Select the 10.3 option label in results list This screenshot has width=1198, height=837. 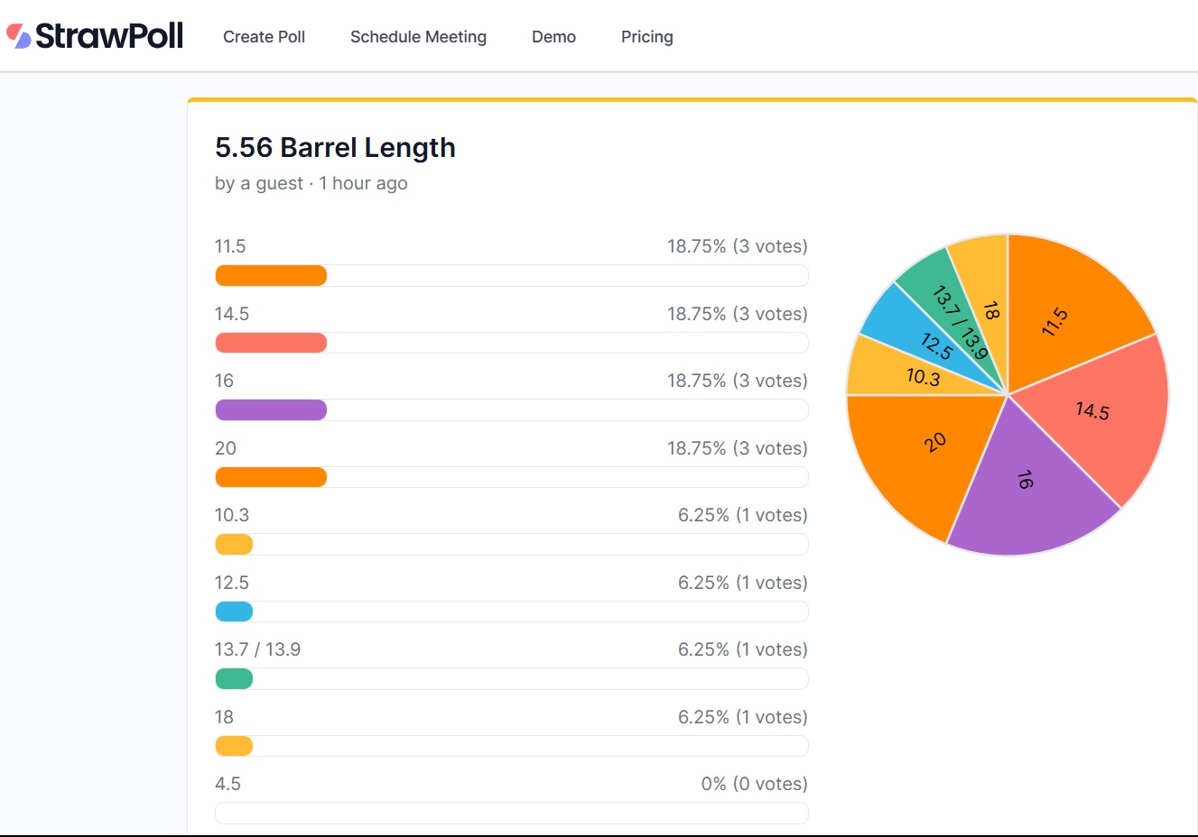pos(232,515)
